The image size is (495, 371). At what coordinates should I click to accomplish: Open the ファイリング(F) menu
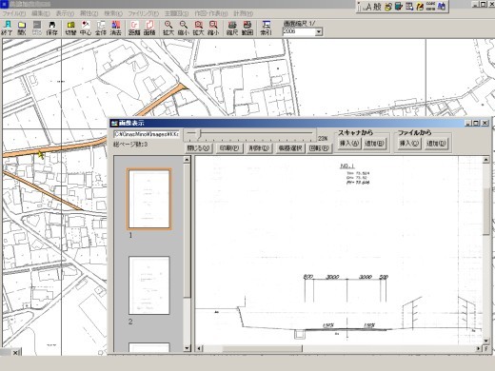[144, 13]
